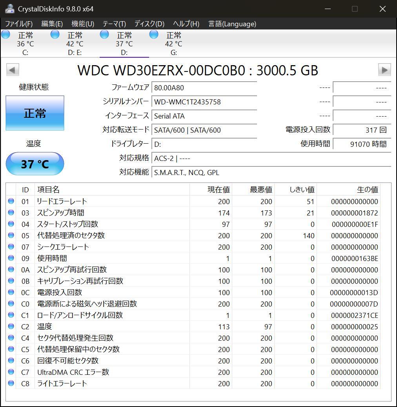The height and width of the screenshot is (407, 397).
Task: Click status dot of attribute 03 スピンアップ時間
Action: (11, 212)
